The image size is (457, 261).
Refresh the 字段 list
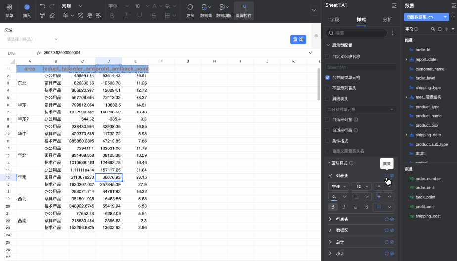pos(440,29)
